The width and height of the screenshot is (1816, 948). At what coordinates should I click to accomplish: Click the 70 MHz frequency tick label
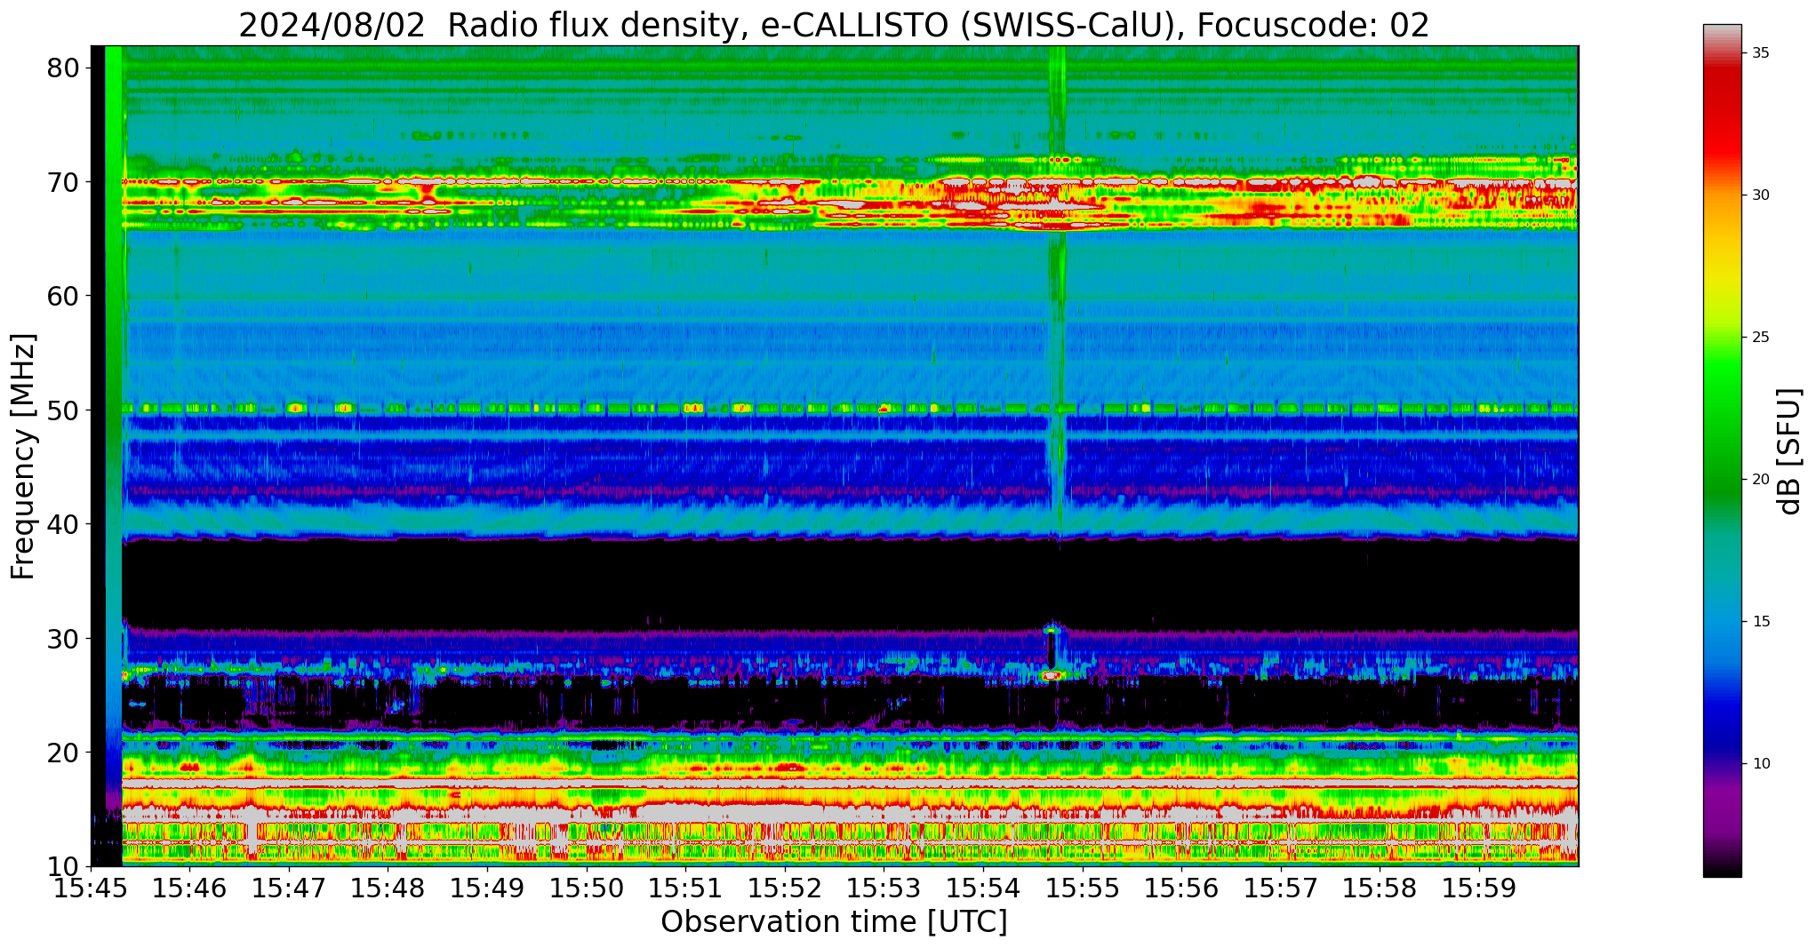pos(64,181)
